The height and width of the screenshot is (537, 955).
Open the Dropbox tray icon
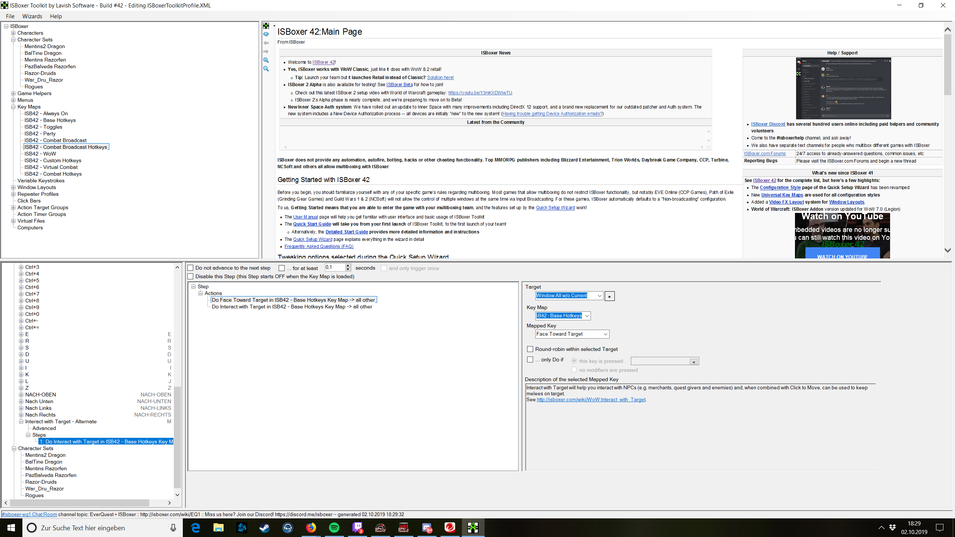[x=892, y=528]
